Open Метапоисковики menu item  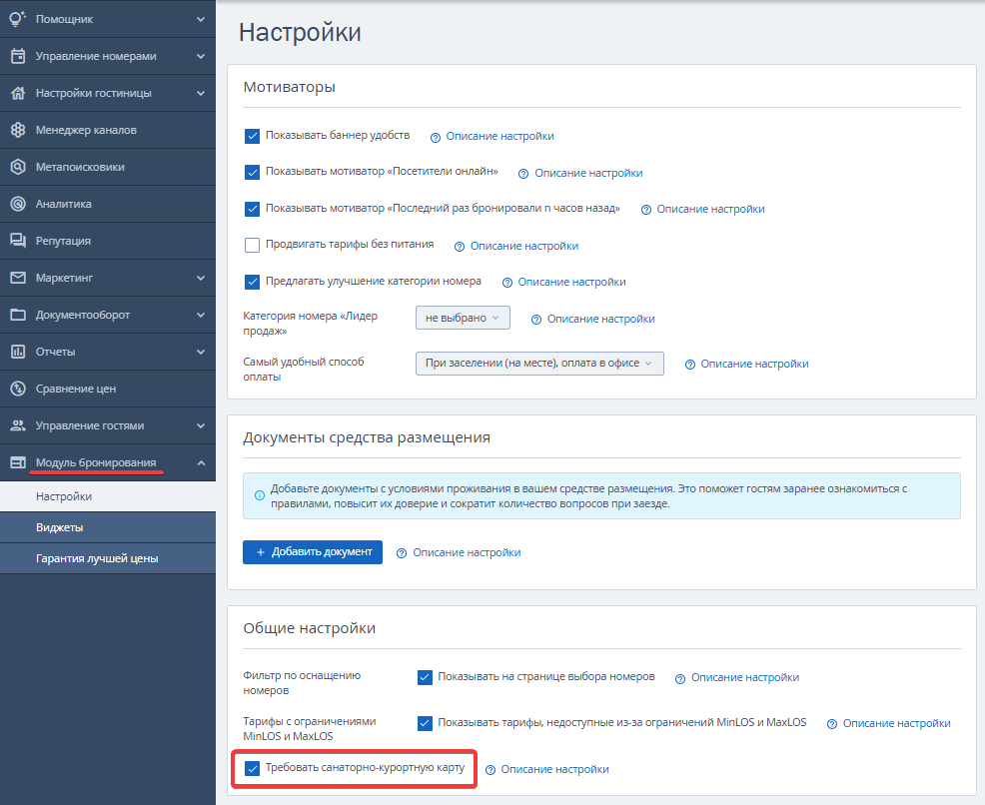pos(108,167)
